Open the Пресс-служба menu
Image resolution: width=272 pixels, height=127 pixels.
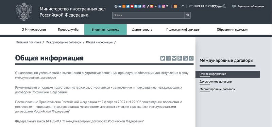tap(68, 30)
